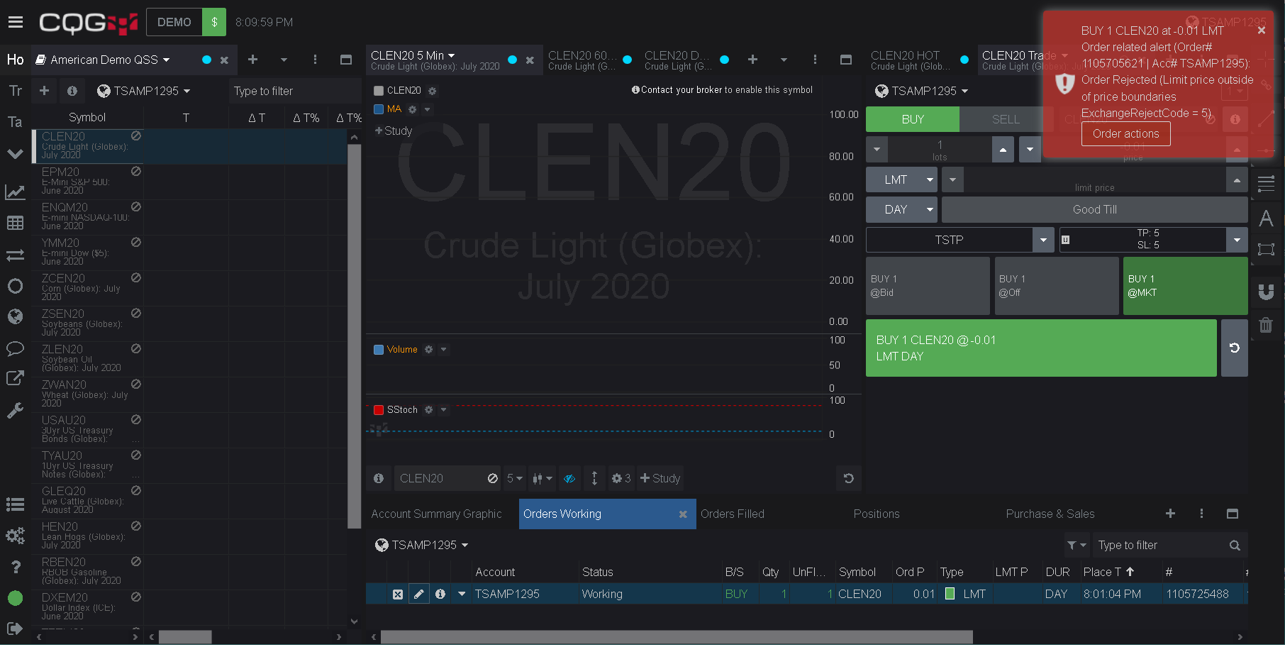Expand American Demo QSS dropdown
Image resolution: width=1285 pixels, height=647 pixels.
[167, 60]
